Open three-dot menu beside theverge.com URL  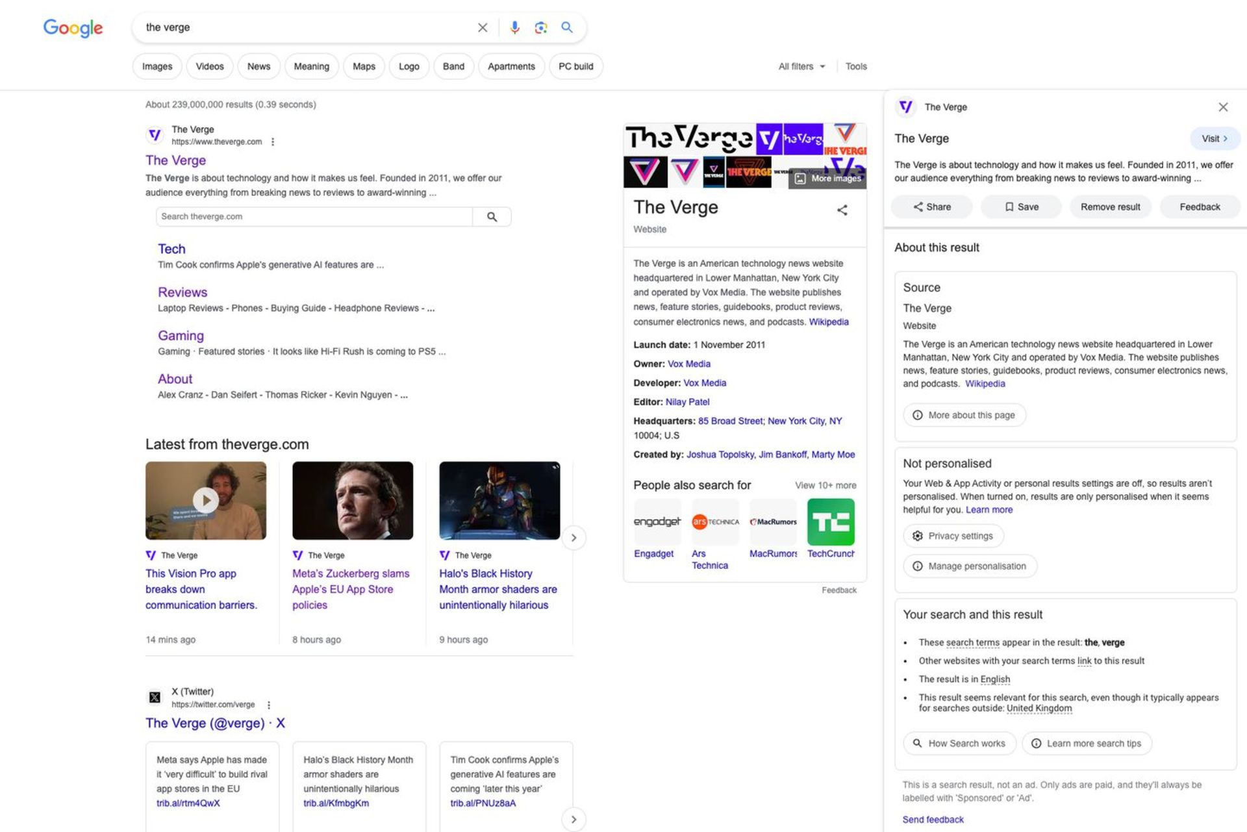tap(273, 142)
